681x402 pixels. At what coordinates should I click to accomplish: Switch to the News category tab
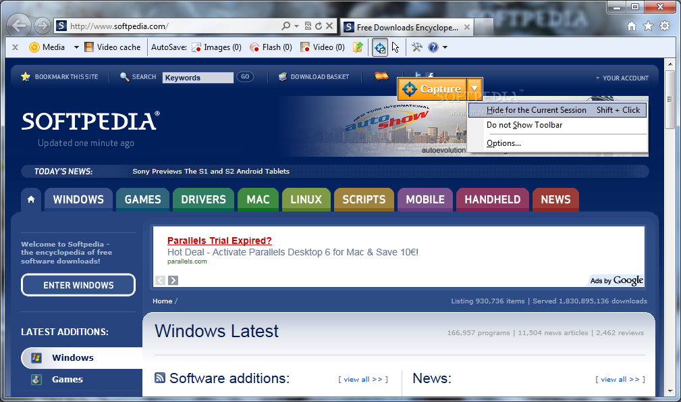[555, 199]
